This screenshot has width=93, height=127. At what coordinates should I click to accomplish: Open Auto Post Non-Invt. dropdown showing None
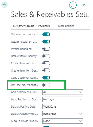63,121
